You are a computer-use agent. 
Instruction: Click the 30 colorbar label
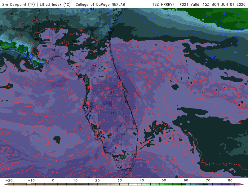[120, 180]
